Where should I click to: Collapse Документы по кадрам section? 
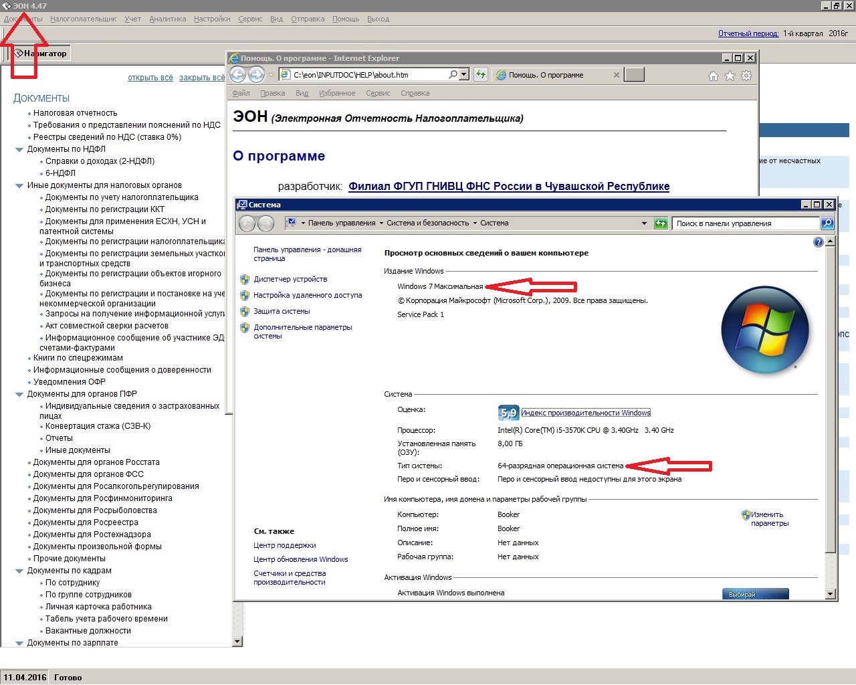(x=19, y=571)
